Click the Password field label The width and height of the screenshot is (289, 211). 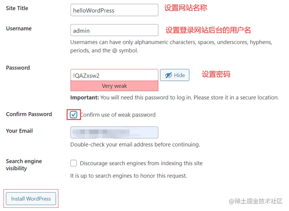coord(18,68)
